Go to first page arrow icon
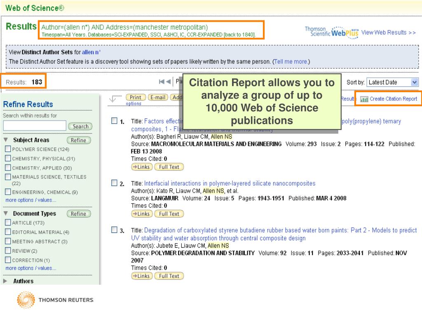 [x=162, y=82]
